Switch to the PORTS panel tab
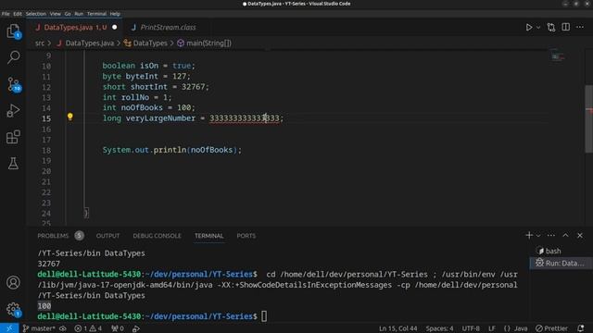Image resolution: width=593 pixels, height=333 pixels. [x=246, y=236]
